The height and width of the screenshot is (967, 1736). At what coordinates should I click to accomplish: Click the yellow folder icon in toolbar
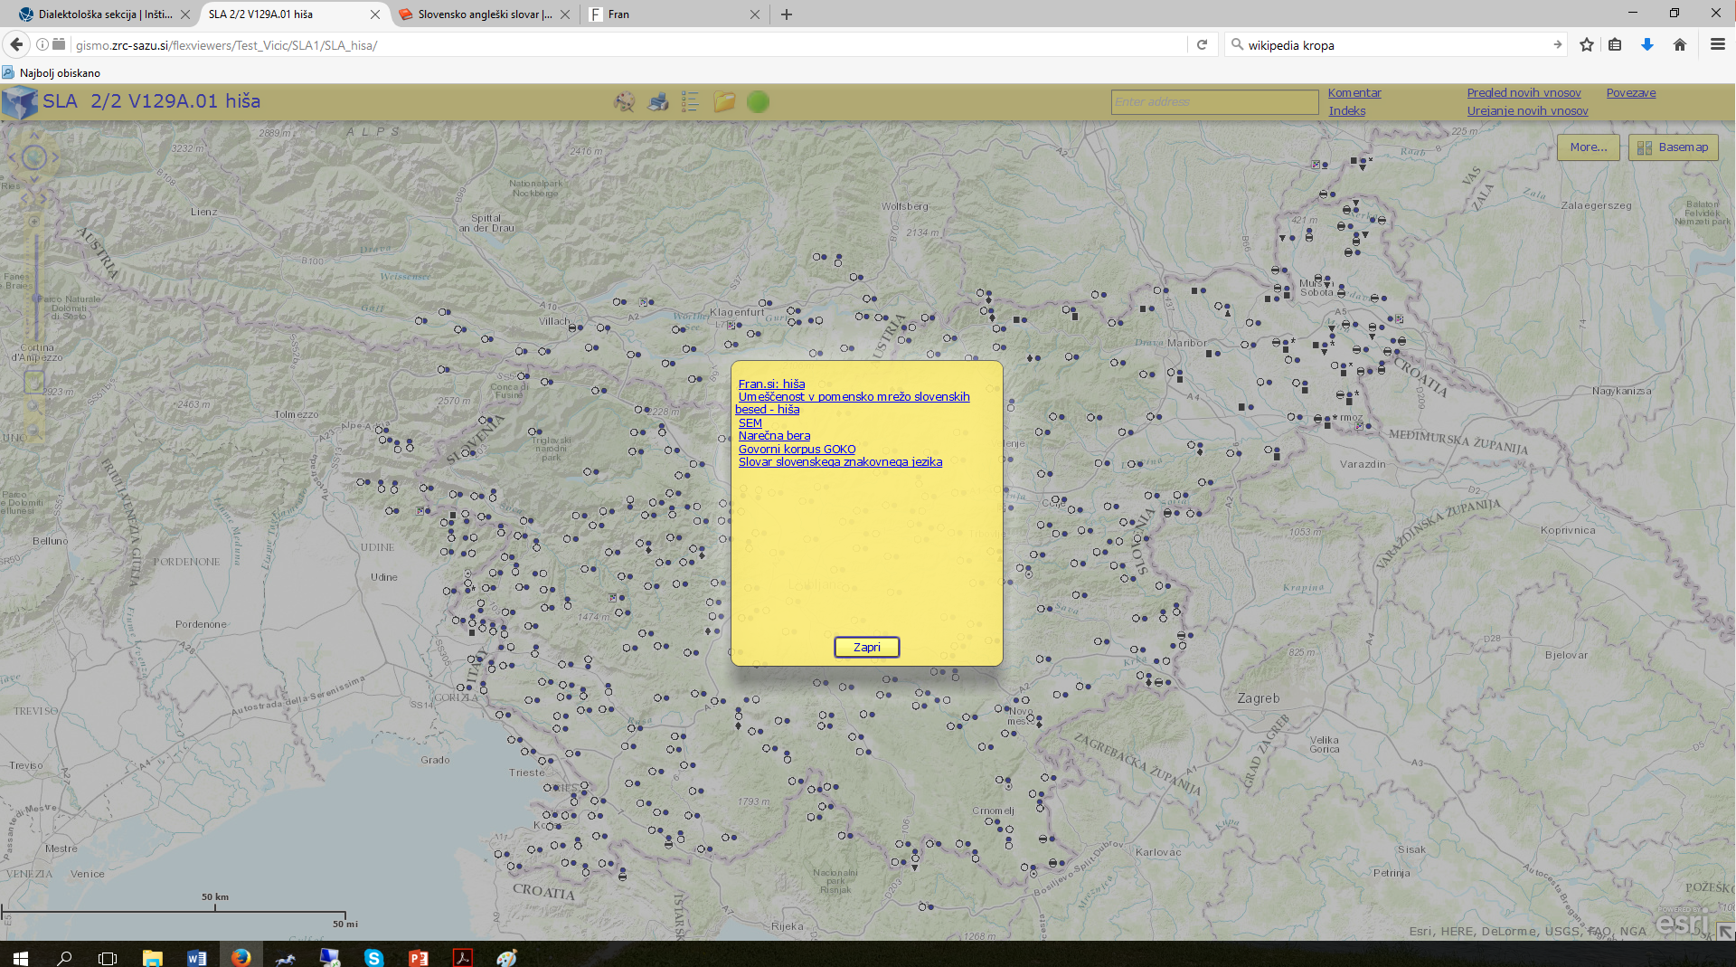724,102
